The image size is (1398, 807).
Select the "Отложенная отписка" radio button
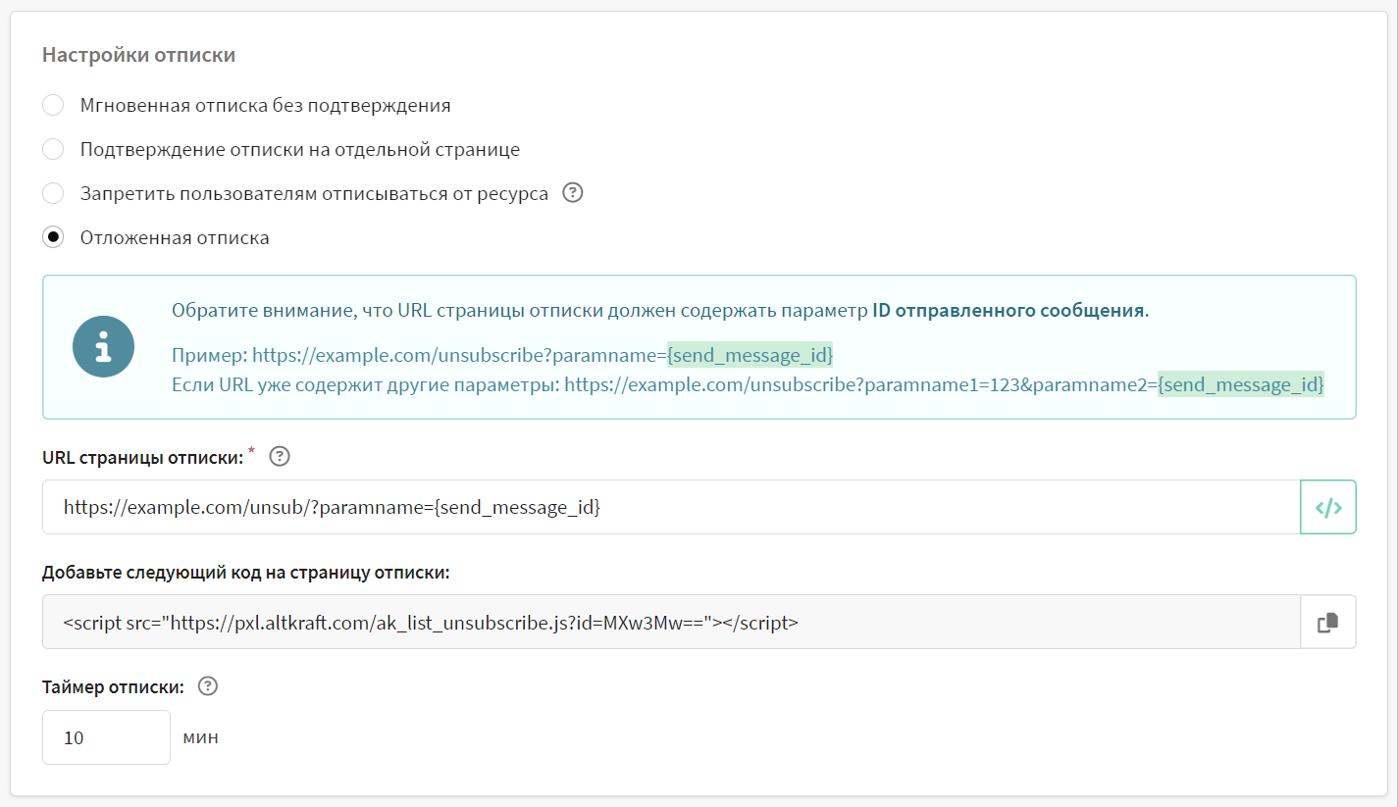(x=53, y=237)
